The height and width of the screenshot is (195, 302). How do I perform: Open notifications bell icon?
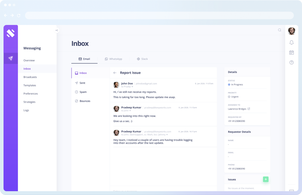(291, 43)
